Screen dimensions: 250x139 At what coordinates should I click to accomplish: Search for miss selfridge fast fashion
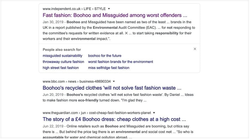click(109, 68)
